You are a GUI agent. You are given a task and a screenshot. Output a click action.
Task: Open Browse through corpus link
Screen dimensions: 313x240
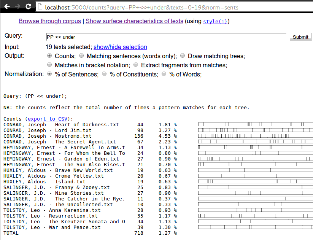tap(50, 21)
